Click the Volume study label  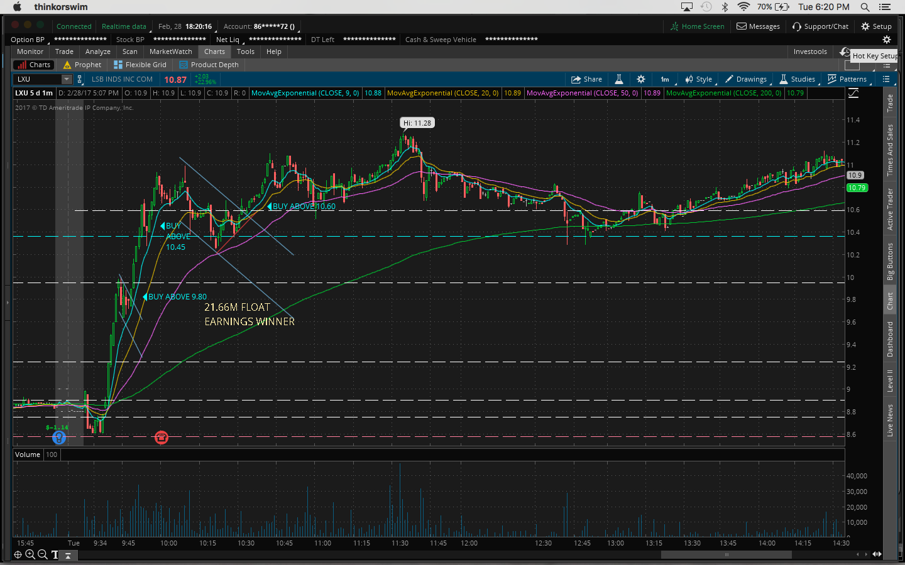[28, 455]
